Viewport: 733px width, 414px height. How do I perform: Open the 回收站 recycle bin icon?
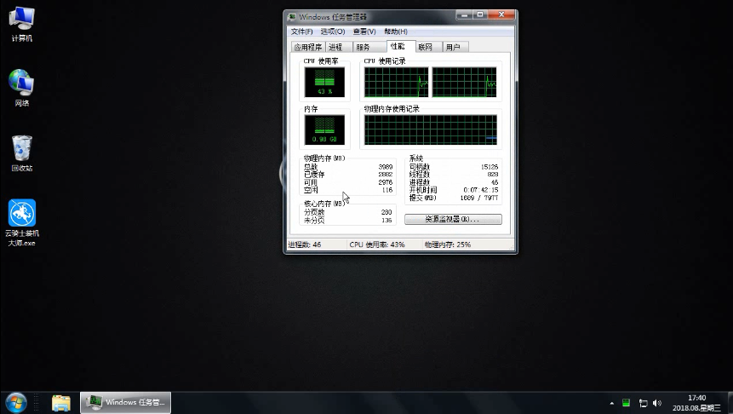21,153
